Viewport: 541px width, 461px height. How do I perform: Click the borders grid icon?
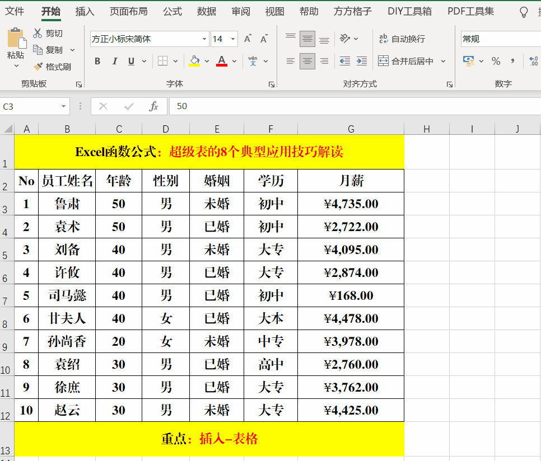click(x=162, y=61)
